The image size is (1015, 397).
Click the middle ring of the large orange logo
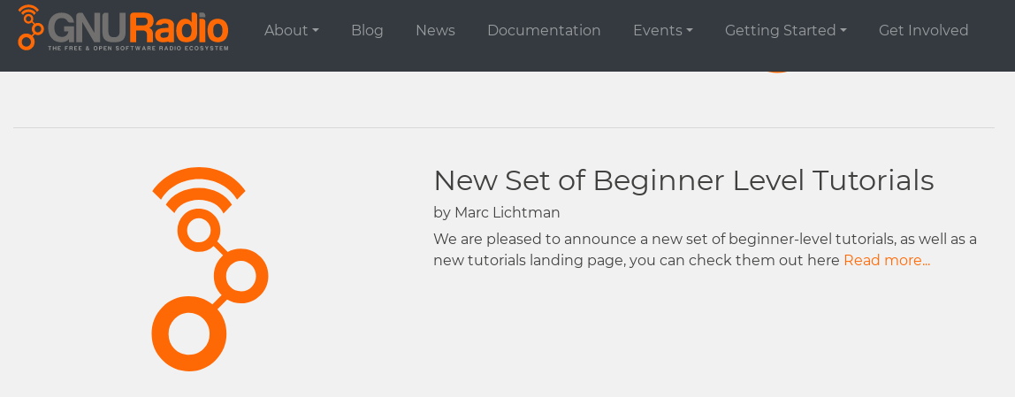[x=240, y=276]
